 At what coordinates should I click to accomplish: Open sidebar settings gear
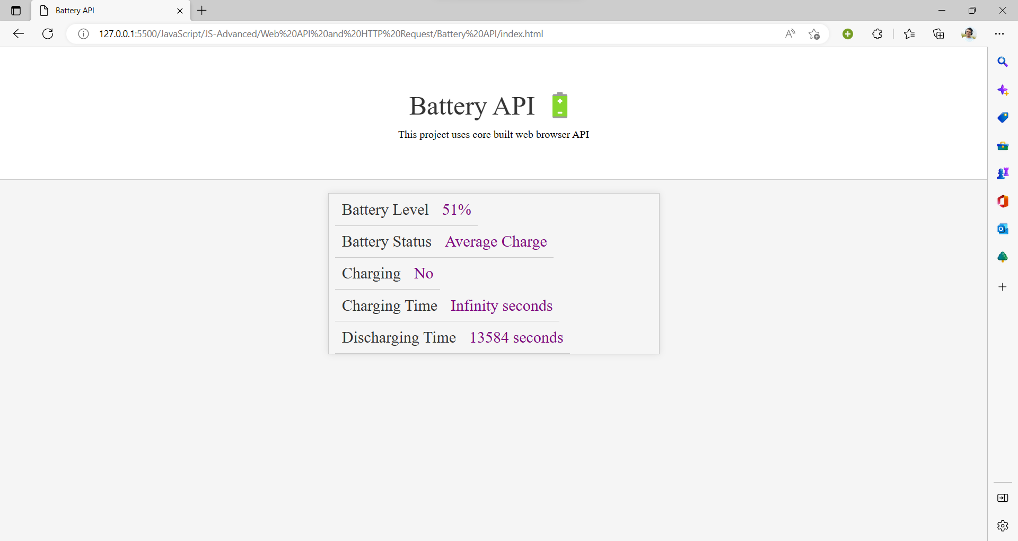click(x=1002, y=526)
